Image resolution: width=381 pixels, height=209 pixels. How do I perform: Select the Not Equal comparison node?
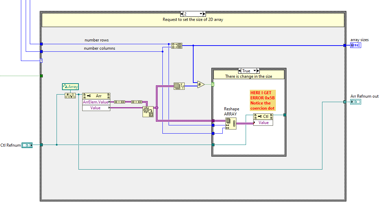click(x=201, y=84)
